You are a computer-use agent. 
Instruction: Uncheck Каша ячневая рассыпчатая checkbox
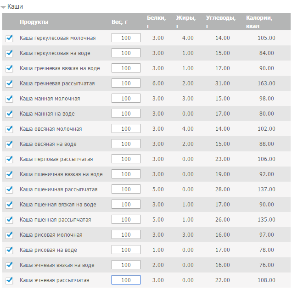click(9, 281)
